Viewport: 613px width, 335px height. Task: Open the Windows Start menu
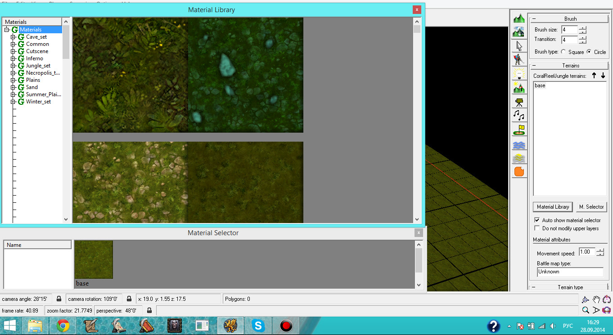(10, 326)
